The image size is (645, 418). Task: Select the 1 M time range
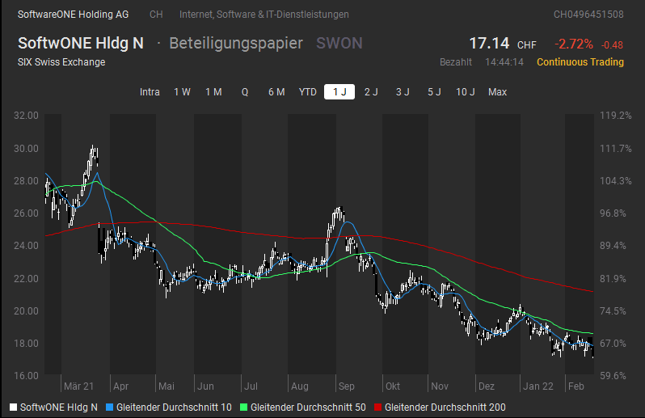(213, 91)
